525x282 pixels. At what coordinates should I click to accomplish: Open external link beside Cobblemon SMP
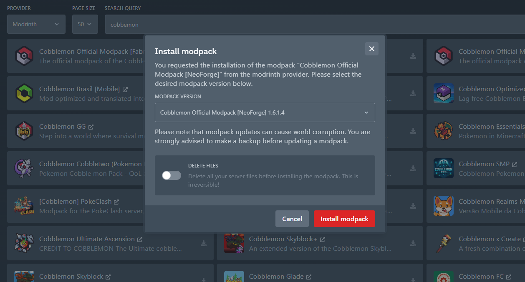coord(515,164)
